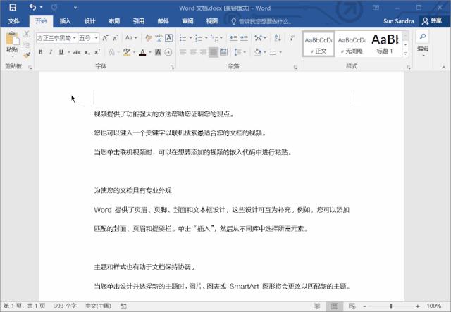Click the Tell Me search box
451x312 pixels.
(x=262, y=21)
